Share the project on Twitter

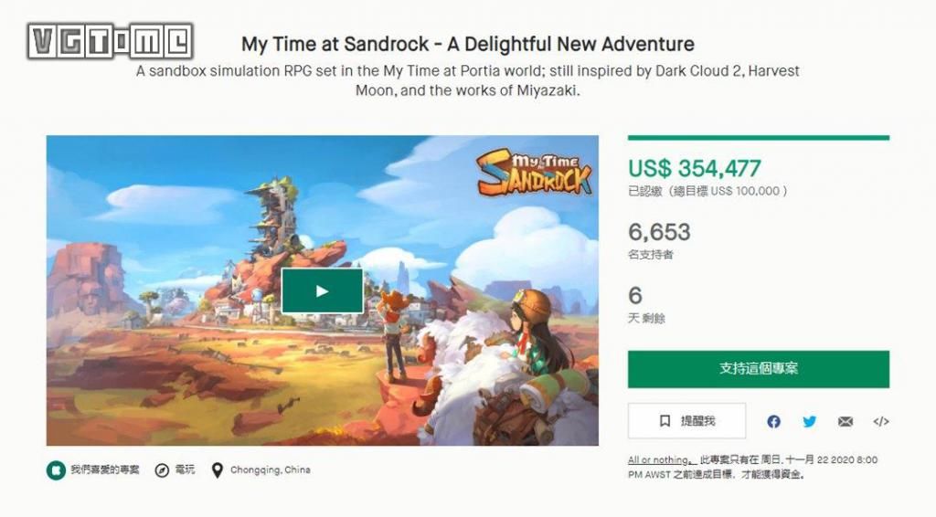click(810, 422)
